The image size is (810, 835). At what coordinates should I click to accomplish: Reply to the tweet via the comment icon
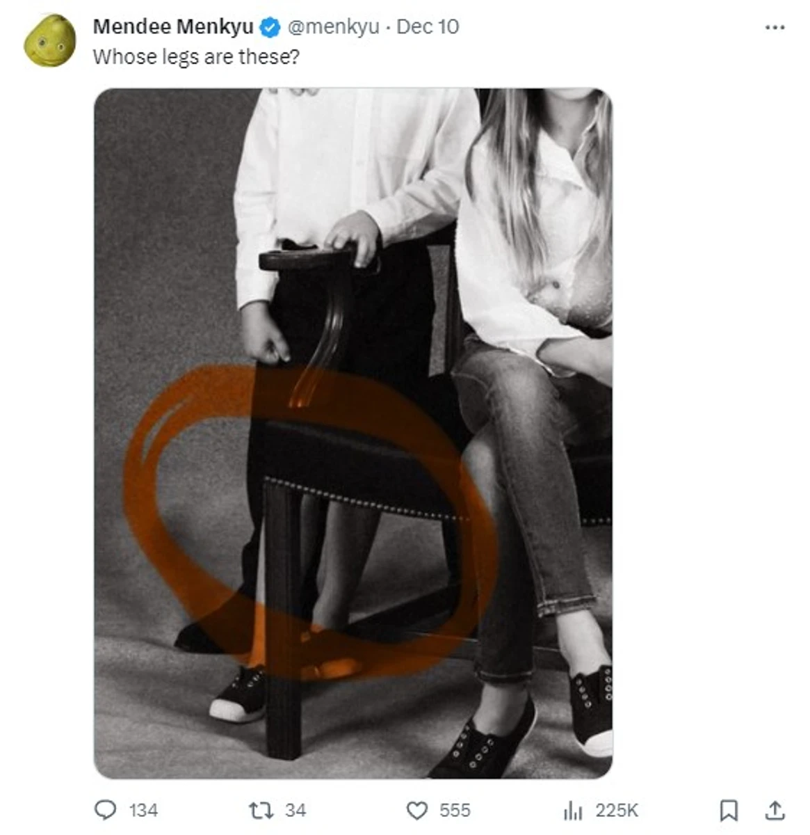(x=105, y=810)
